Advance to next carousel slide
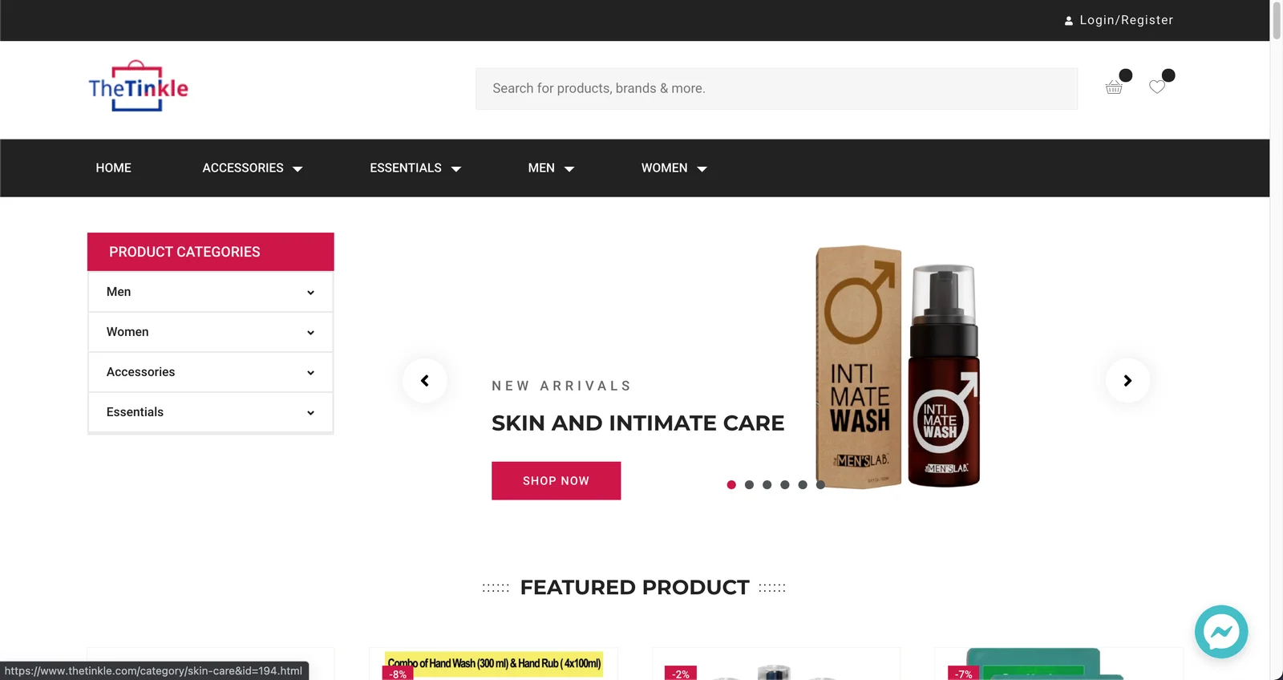The image size is (1283, 680). (1127, 380)
